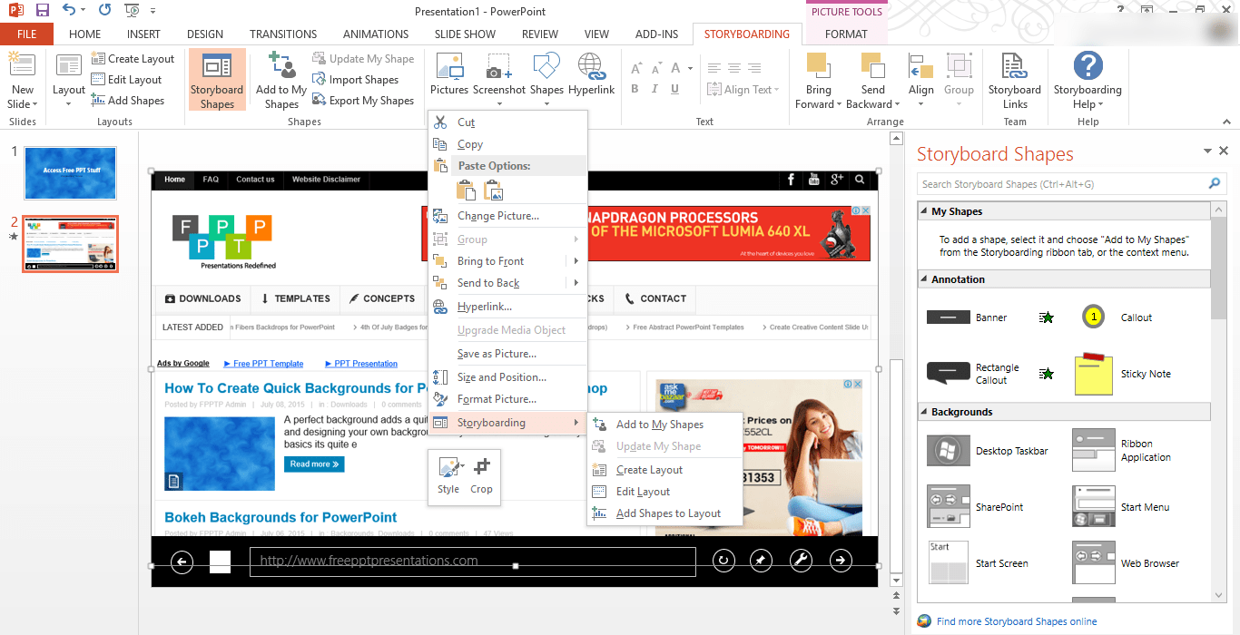Start the slide show from the quick access toolbar
Image resolution: width=1240 pixels, height=635 pixels.
pos(131,11)
